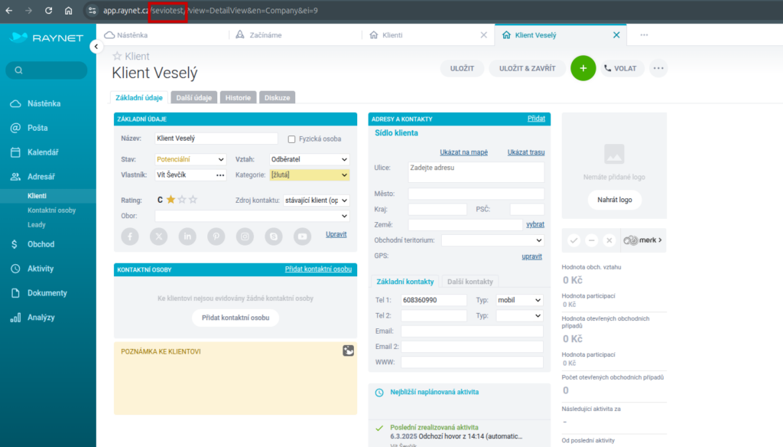This screenshot has height=447, width=783.
Task: Open the Stav dropdown showing Potenciální
Action: pos(190,159)
